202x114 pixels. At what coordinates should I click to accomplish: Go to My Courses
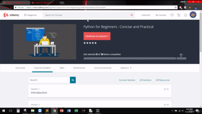pos(161,15)
